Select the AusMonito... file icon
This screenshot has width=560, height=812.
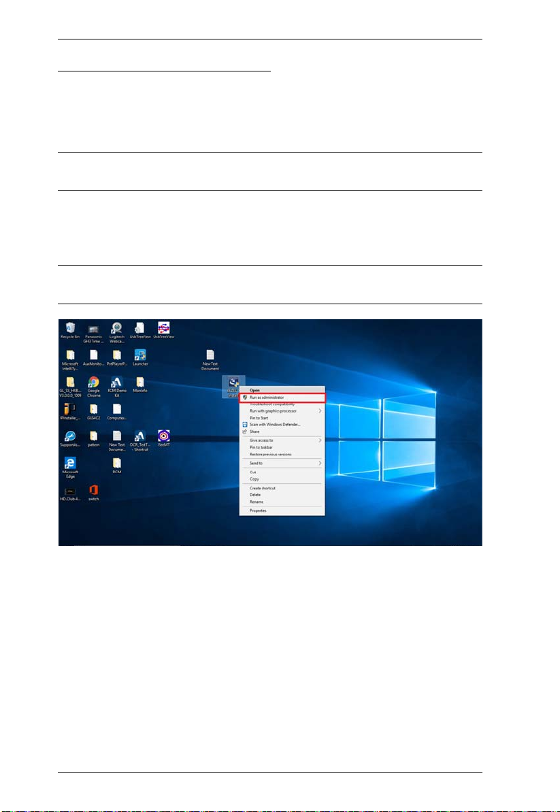point(94,357)
